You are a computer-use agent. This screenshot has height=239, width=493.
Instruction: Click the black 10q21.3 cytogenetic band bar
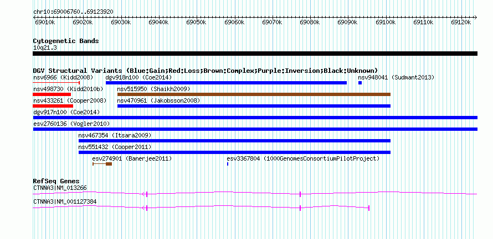[x=255, y=54]
